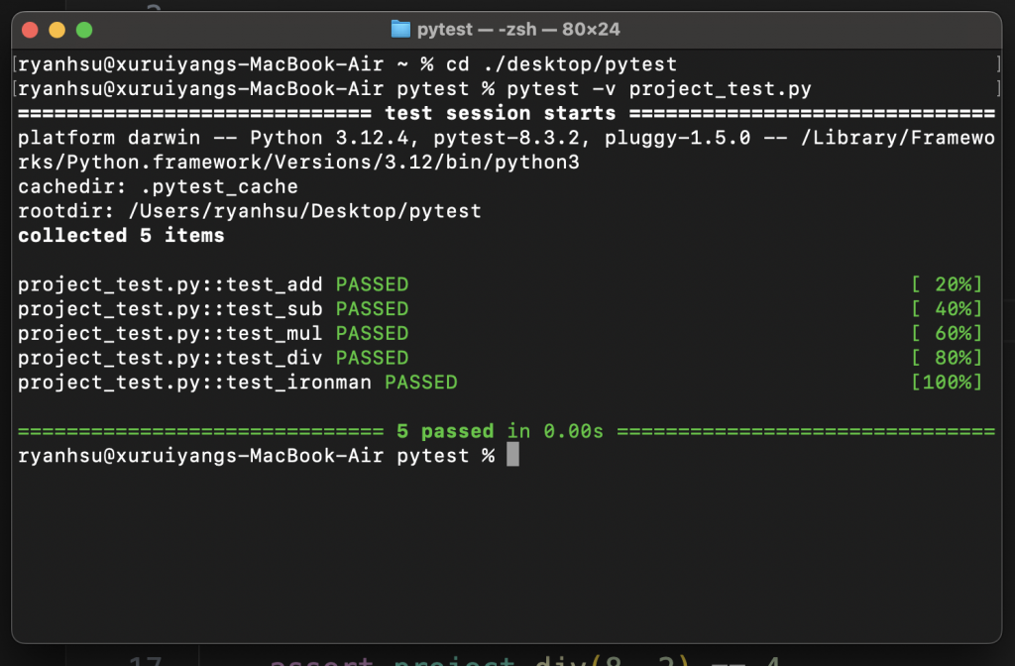Screen dimensions: 1015x666
Task: Click PASSED next to test_add
Action: coord(372,284)
